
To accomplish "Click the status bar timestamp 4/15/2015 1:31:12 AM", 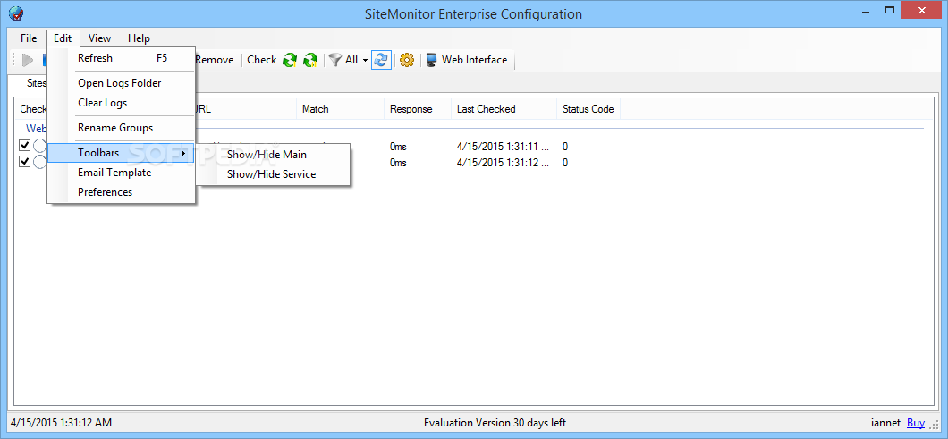I will coord(61,423).
